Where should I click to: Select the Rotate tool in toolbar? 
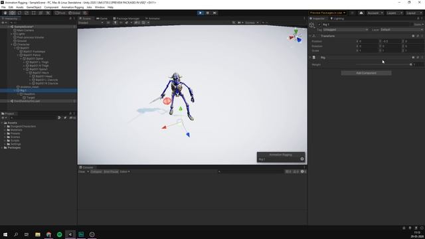[19, 13]
